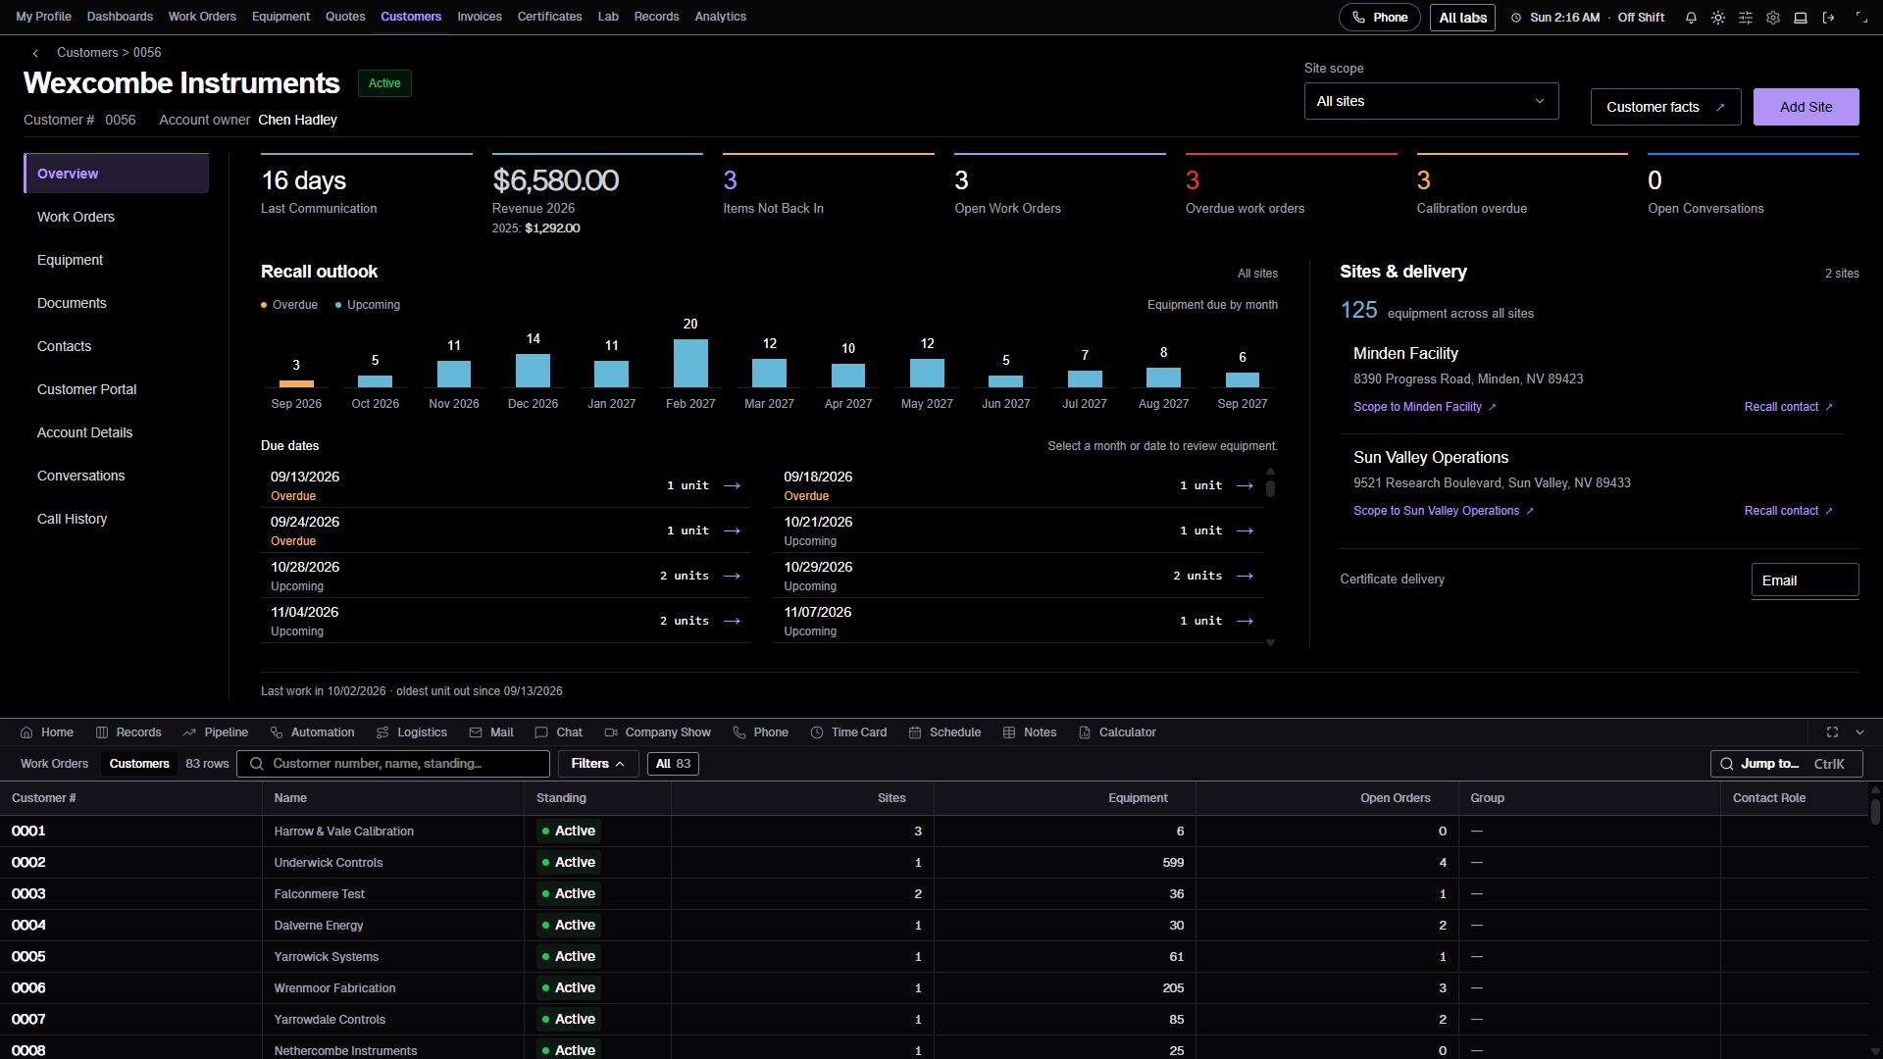1883x1059 pixels.
Task: Open Calculator in bottom toolbar
Action: (1117, 732)
